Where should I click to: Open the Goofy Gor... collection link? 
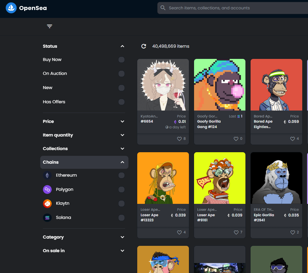click(207, 116)
